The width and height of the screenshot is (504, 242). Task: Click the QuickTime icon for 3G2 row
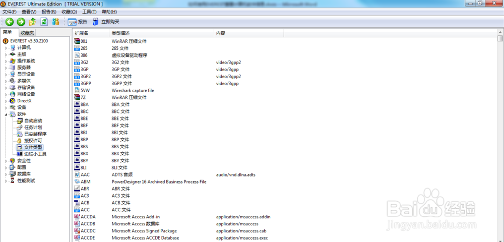pyautogui.click(x=77, y=63)
